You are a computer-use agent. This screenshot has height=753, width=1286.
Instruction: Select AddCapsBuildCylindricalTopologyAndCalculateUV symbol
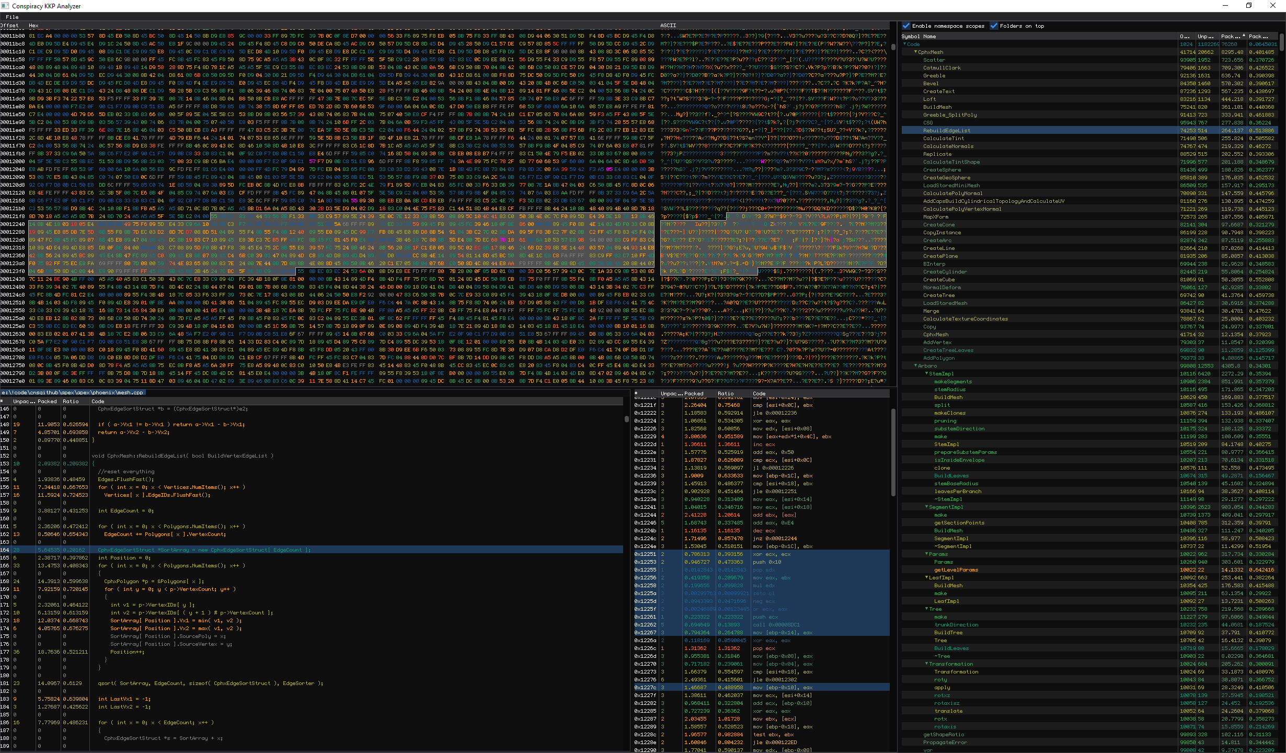[x=1089, y=201]
